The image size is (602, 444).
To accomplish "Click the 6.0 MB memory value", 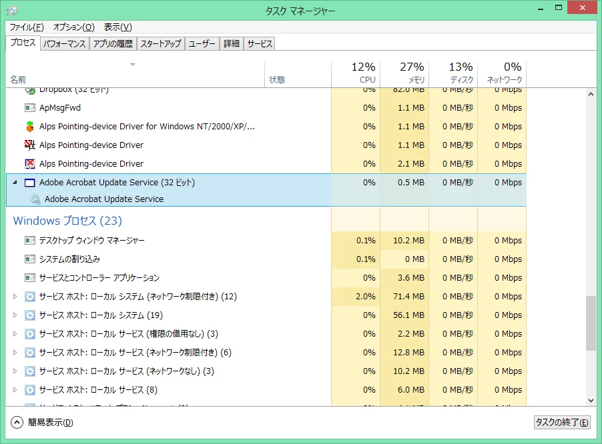I will 411,389.
